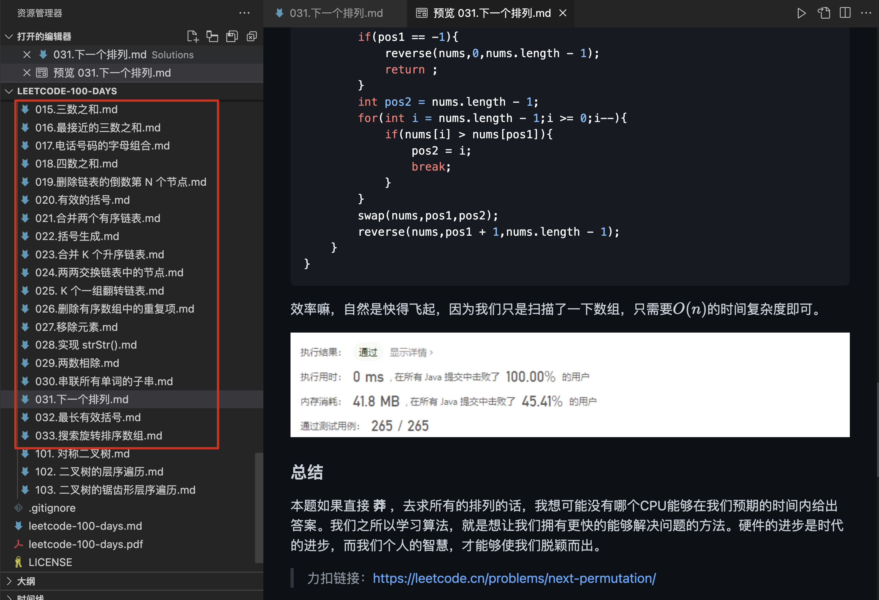Split the editor to the right
This screenshot has width=879, height=600.
[x=845, y=13]
